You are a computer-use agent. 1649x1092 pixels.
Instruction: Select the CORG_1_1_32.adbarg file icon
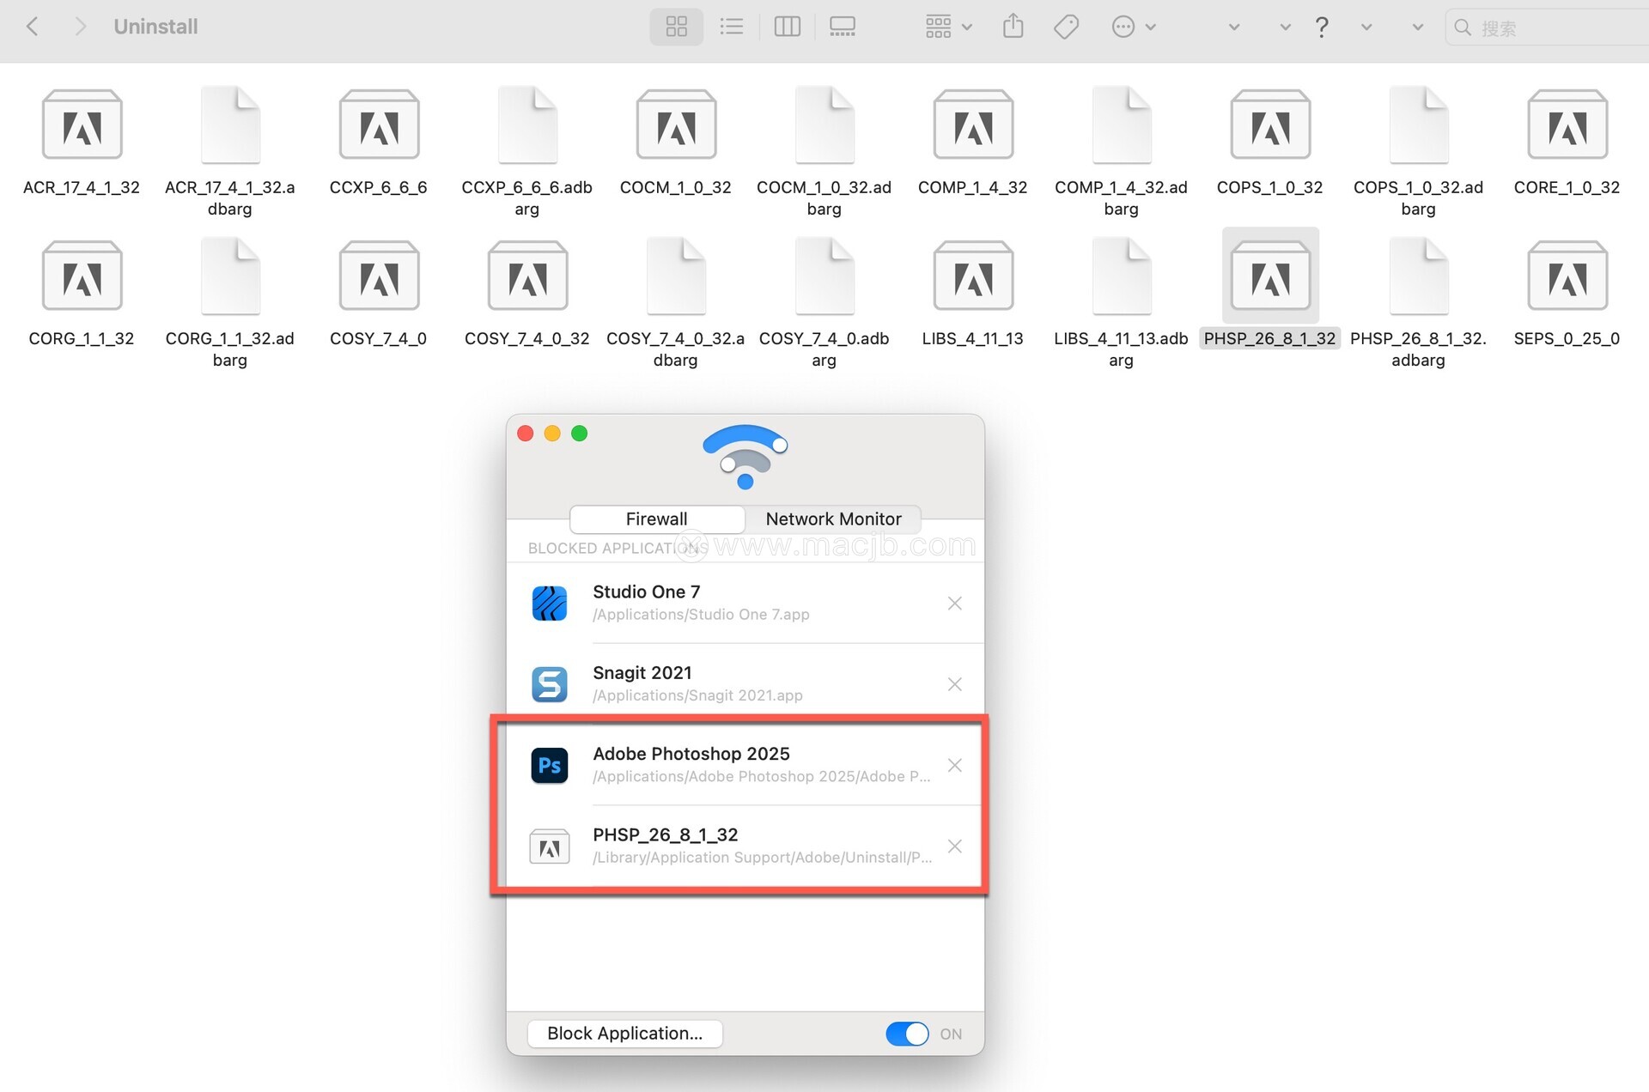230,276
